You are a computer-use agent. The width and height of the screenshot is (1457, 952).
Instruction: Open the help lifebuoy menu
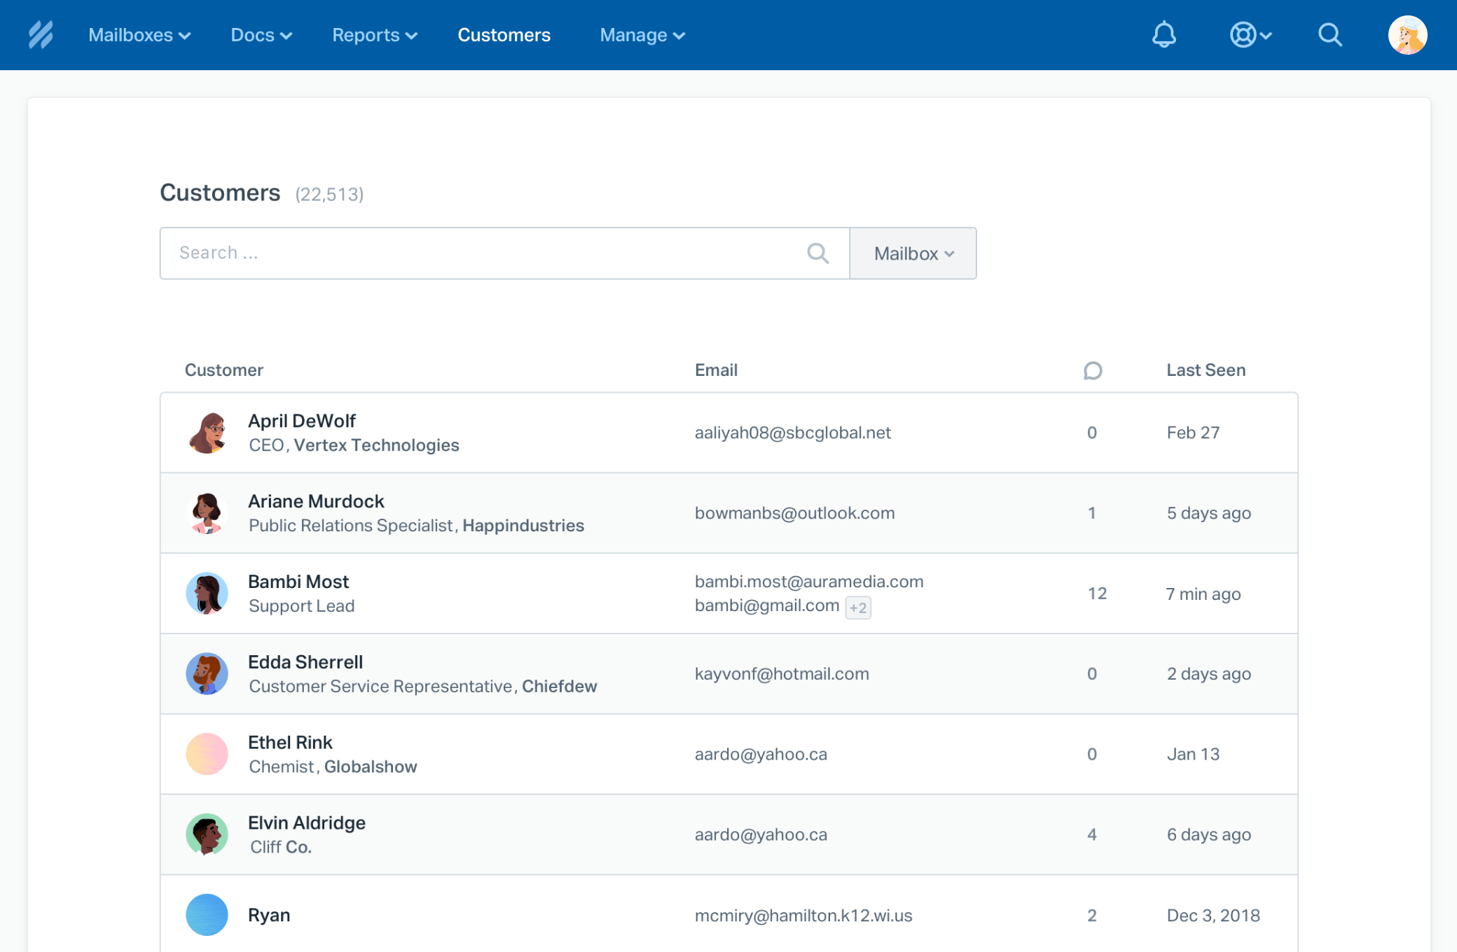[1250, 34]
